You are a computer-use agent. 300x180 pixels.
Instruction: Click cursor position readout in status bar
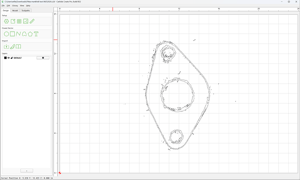pos(27,178)
